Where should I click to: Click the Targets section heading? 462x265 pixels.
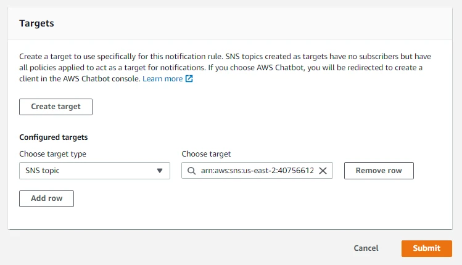pos(36,23)
